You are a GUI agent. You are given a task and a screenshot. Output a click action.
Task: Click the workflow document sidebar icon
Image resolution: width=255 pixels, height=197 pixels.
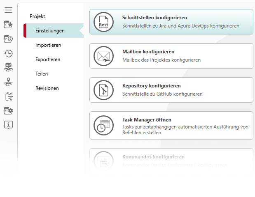click(x=9, y=96)
